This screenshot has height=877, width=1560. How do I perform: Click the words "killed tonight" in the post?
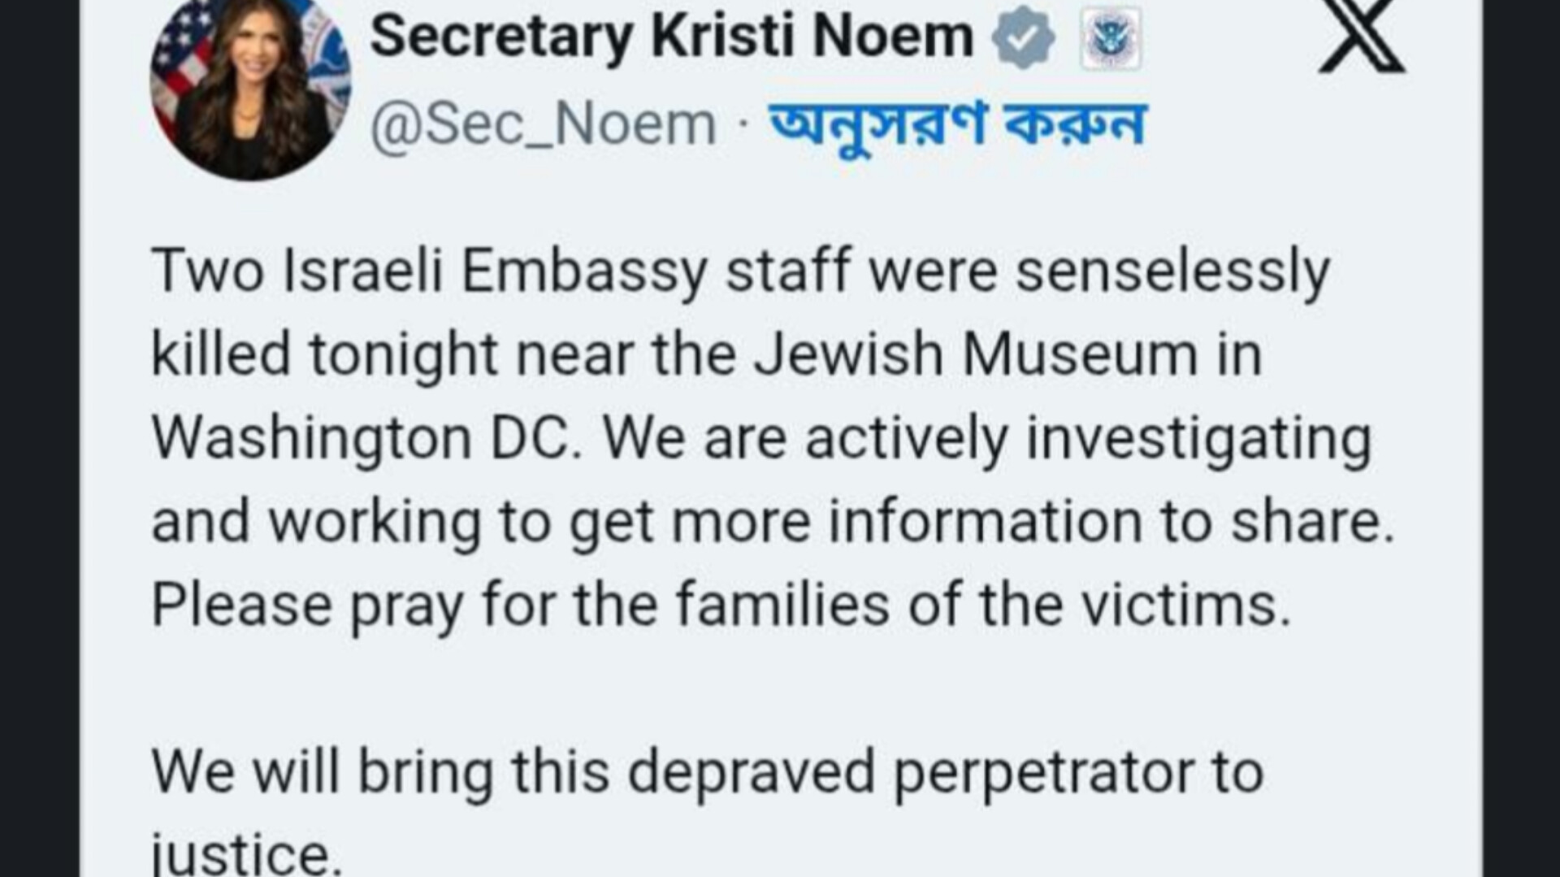325,356
